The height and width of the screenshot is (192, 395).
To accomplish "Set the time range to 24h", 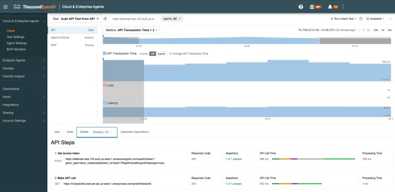I will pos(376,30).
